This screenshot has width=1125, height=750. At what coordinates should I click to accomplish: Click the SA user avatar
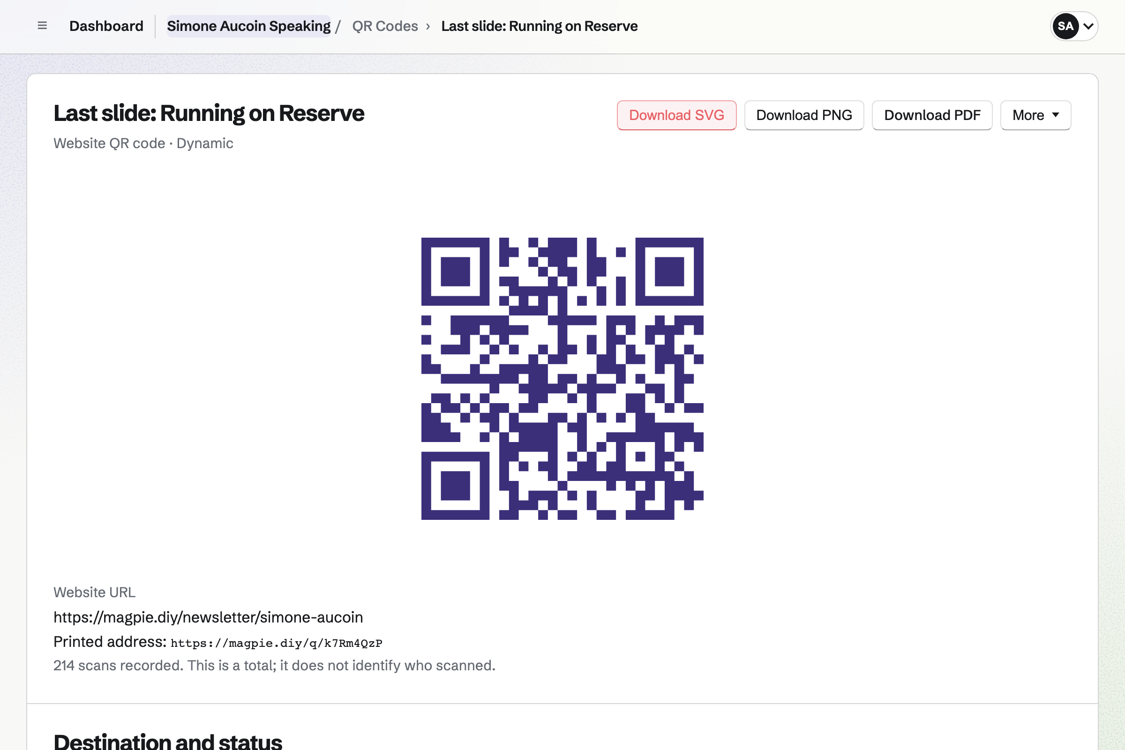(1065, 26)
